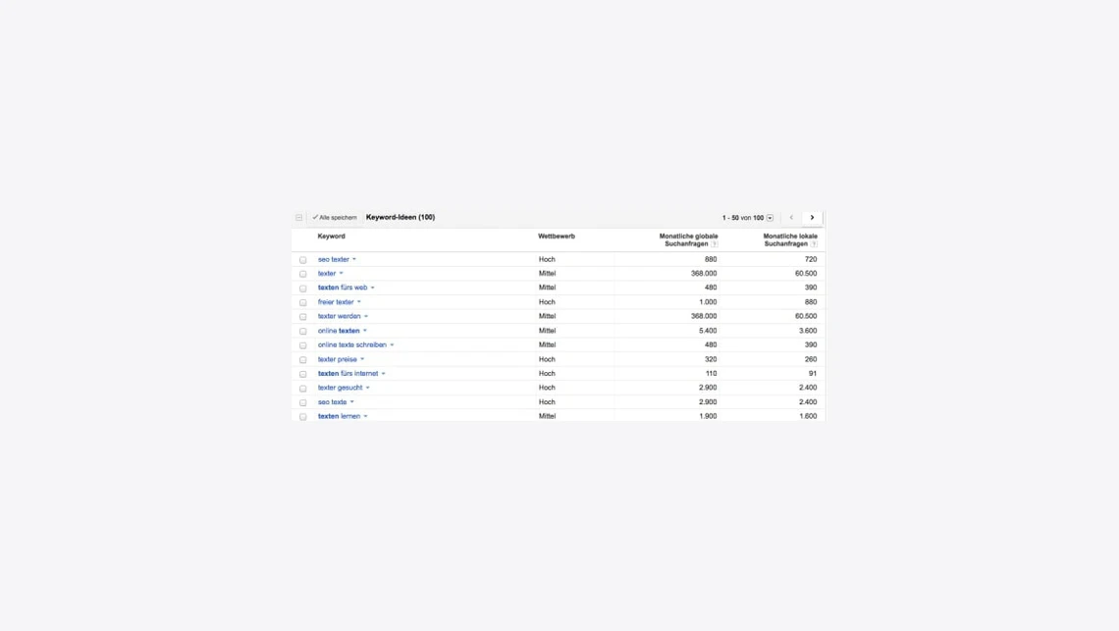
Task: Open dropdown arrow beside 'freier texter'
Action: pyautogui.click(x=359, y=302)
